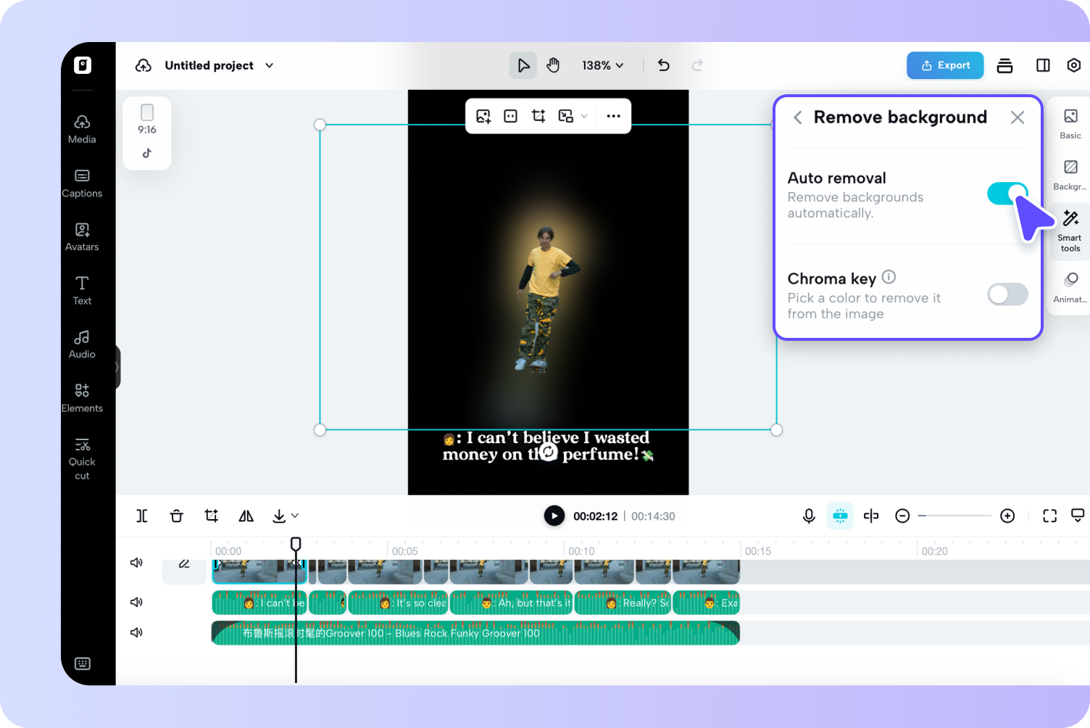Click the timeline crop tool
The height and width of the screenshot is (728, 1090).
212,516
